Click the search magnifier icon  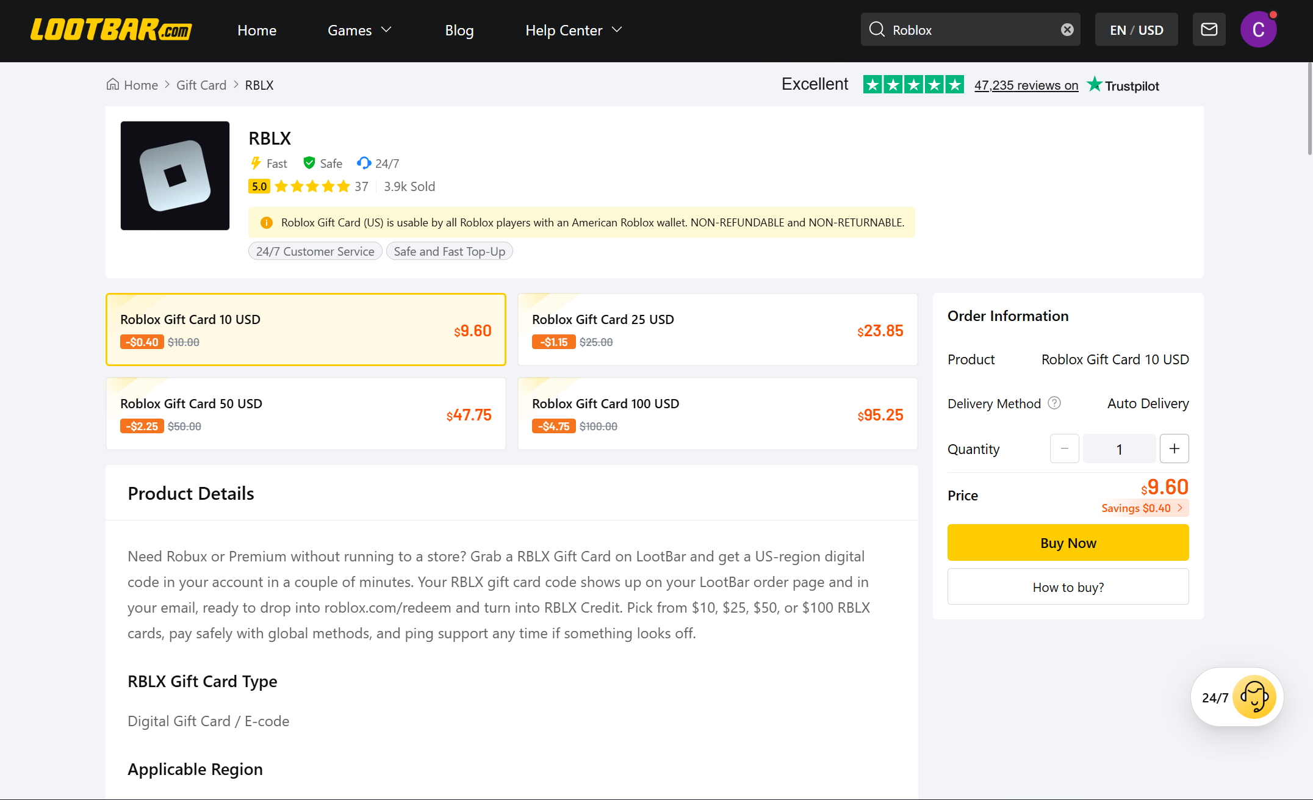click(877, 29)
